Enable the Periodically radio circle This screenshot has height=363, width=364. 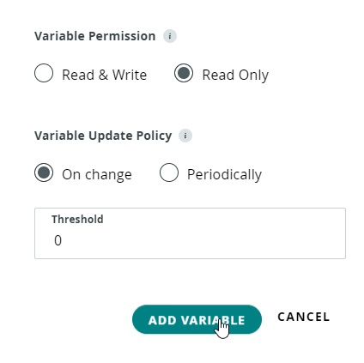click(169, 172)
